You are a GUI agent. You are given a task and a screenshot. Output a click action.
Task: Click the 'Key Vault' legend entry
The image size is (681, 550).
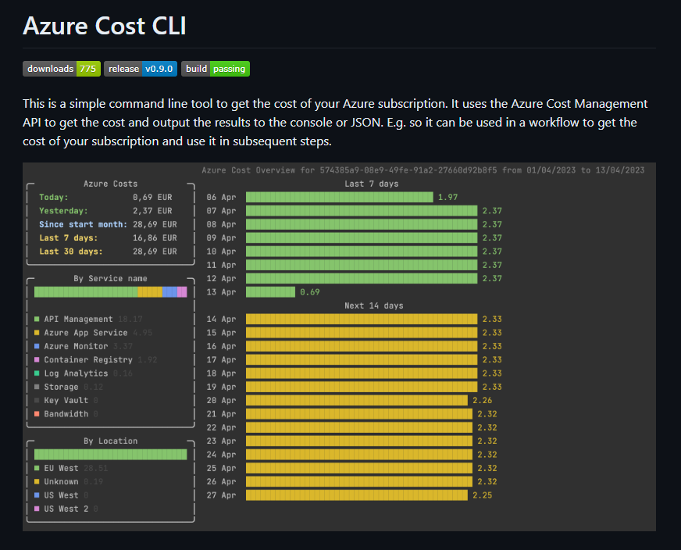tap(66, 400)
